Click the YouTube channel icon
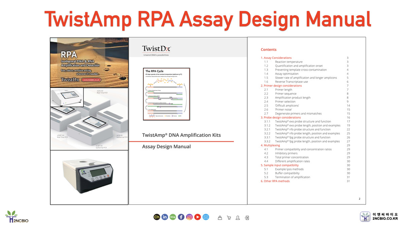This screenshot has height=227, width=404. click(x=197, y=217)
